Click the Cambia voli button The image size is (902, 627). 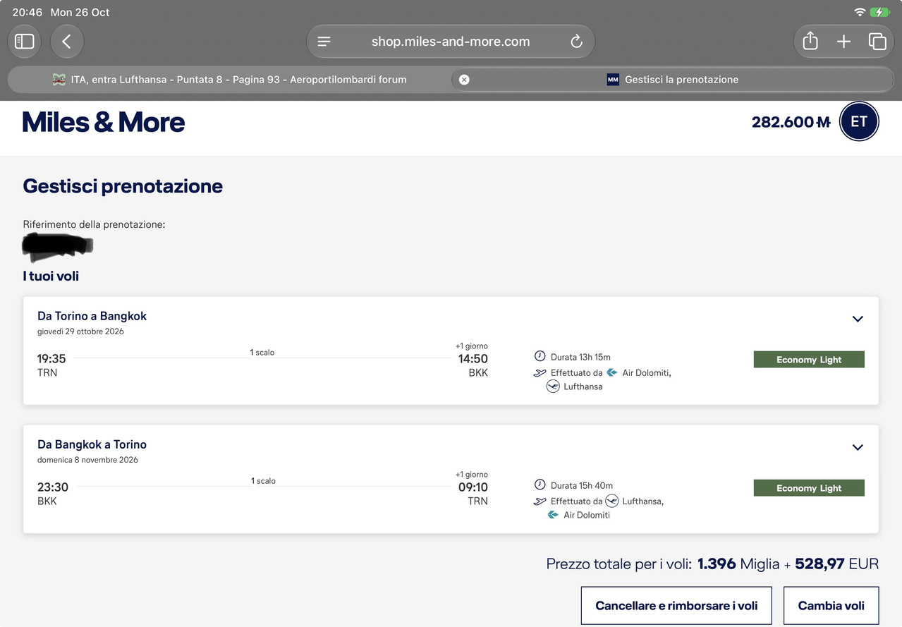coord(831,606)
